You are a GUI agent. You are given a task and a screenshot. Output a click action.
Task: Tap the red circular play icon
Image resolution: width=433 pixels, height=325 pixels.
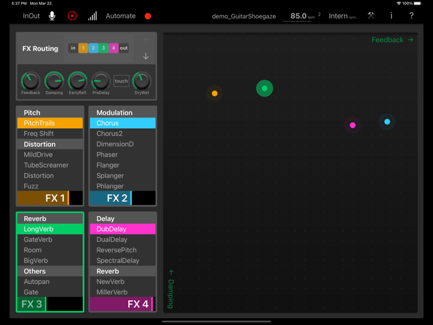click(x=72, y=15)
